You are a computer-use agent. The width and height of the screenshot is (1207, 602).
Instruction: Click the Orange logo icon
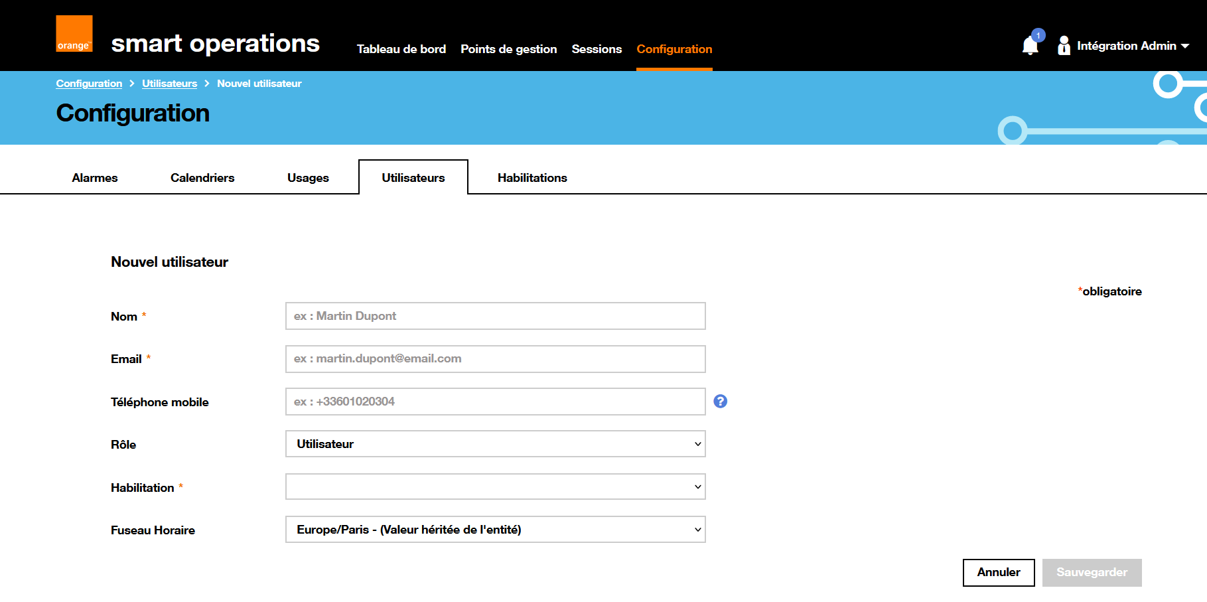point(74,34)
